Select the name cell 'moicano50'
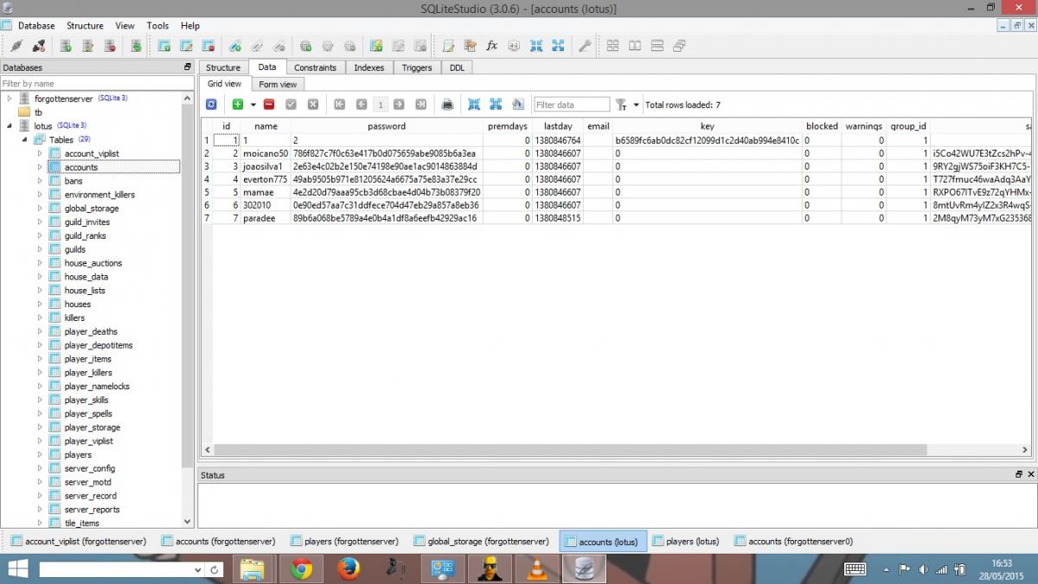 (266, 153)
